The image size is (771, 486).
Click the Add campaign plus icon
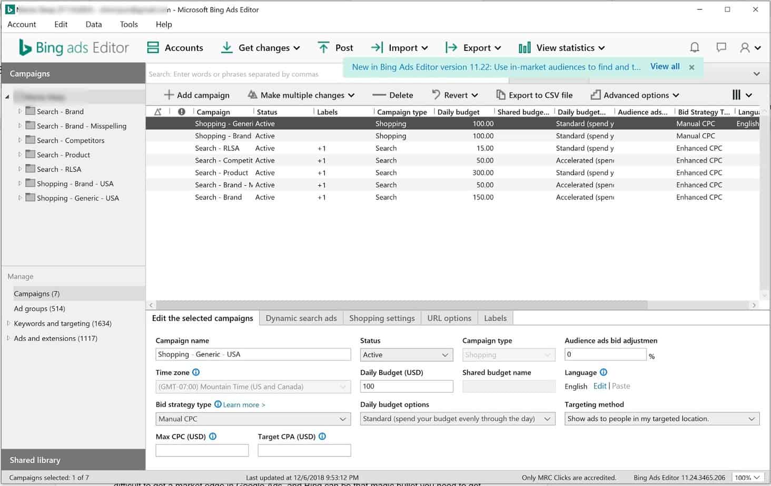tap(169, 95)
